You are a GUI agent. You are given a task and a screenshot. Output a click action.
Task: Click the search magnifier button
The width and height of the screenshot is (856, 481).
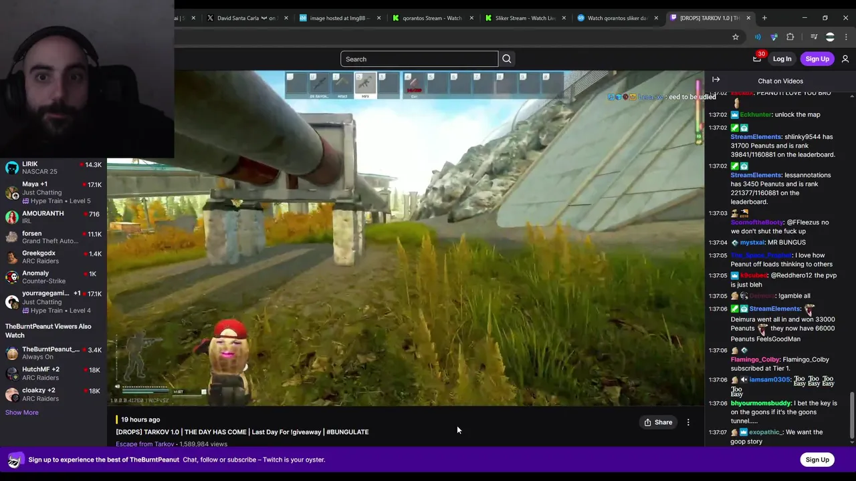(x=507, y=59)
